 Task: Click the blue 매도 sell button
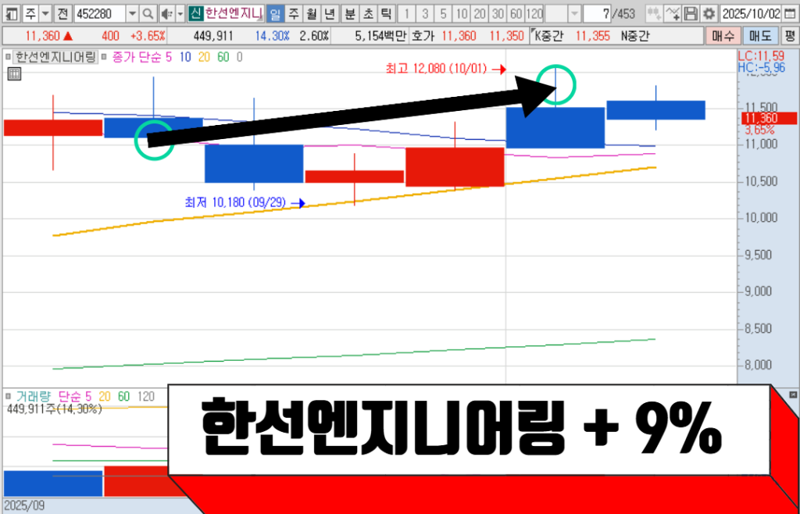(758, 36)
